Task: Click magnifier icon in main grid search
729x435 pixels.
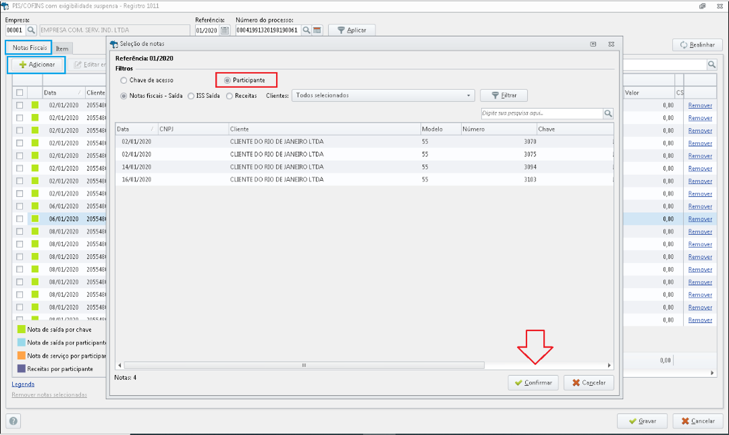Action: [711, 65]
